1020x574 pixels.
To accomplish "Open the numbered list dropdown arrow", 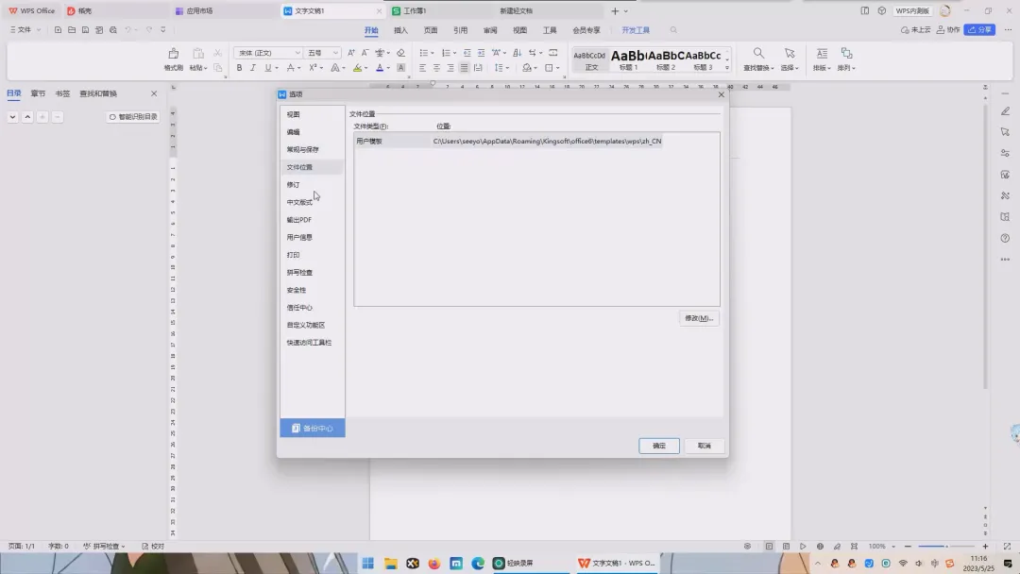I will click(x=454, y=53).
